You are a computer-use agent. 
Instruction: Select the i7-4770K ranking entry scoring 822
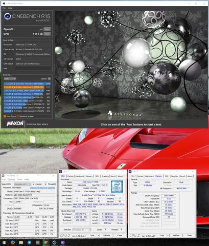(27, 97)
